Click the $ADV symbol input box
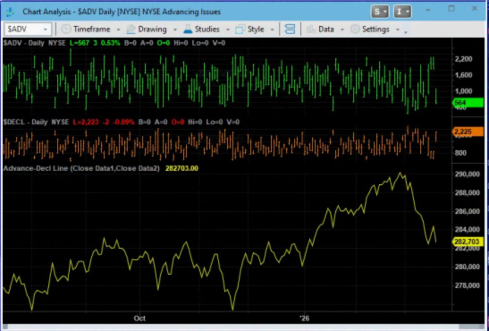The width and height of the screenshot is (489, 331). 27,30
